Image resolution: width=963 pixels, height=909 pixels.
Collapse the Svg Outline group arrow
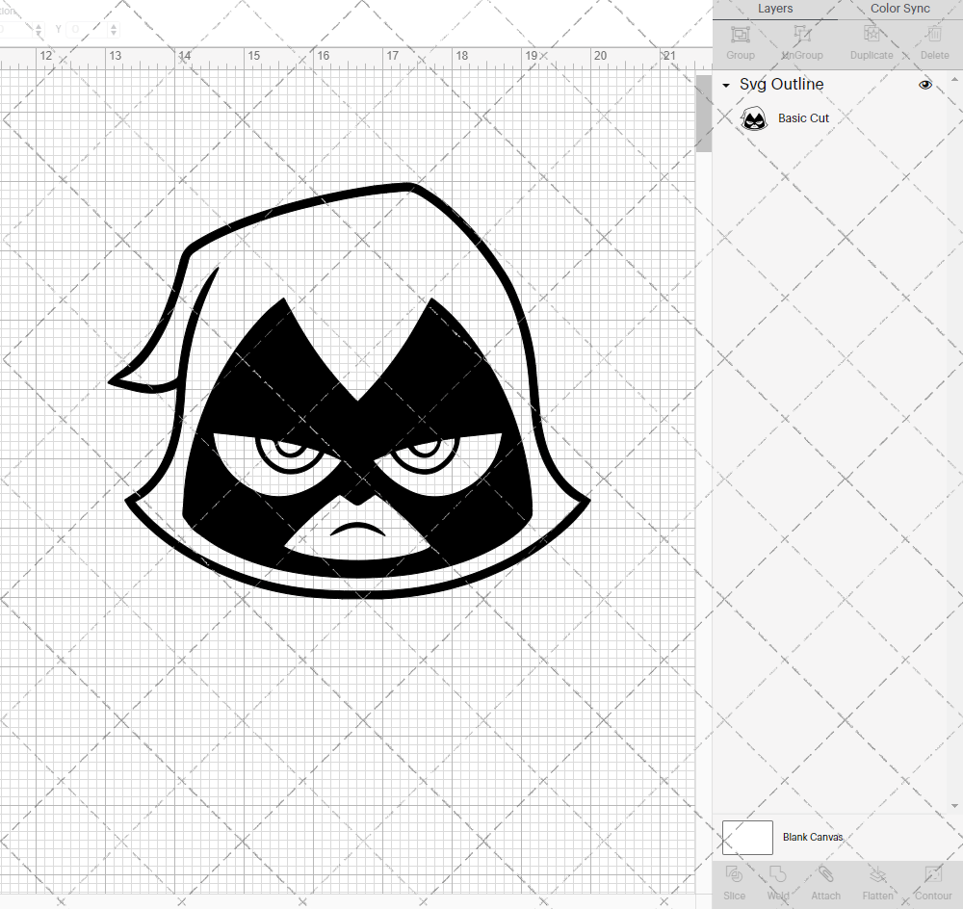point(726,86)
